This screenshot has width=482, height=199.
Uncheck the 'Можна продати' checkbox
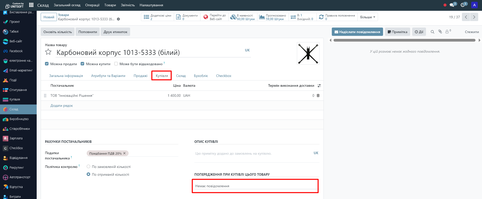pyautogui.click(x=47, y=64)
